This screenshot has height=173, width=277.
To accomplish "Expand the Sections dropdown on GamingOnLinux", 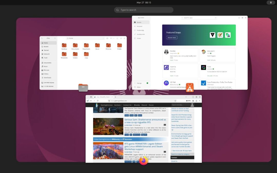I will 118,105.
